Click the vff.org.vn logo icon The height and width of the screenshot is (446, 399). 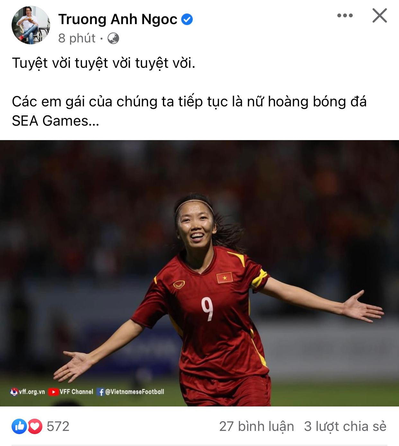pos(14,392)
